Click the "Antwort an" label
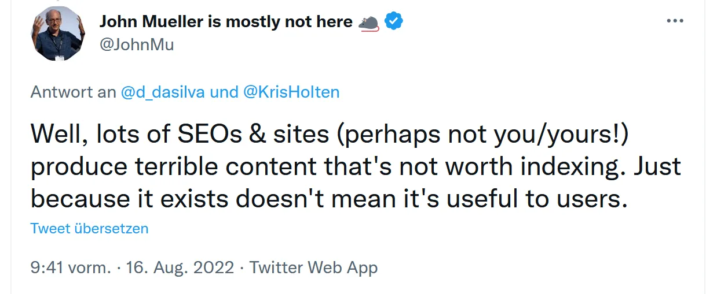 point(74,92)
